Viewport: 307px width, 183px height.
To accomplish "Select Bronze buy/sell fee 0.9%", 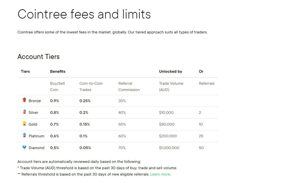I will point(55,101).
